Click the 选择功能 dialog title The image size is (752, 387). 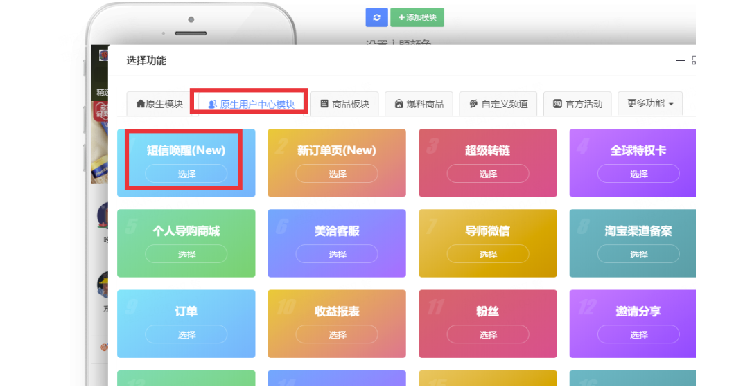pyautogui.click(x=146, y=60)
